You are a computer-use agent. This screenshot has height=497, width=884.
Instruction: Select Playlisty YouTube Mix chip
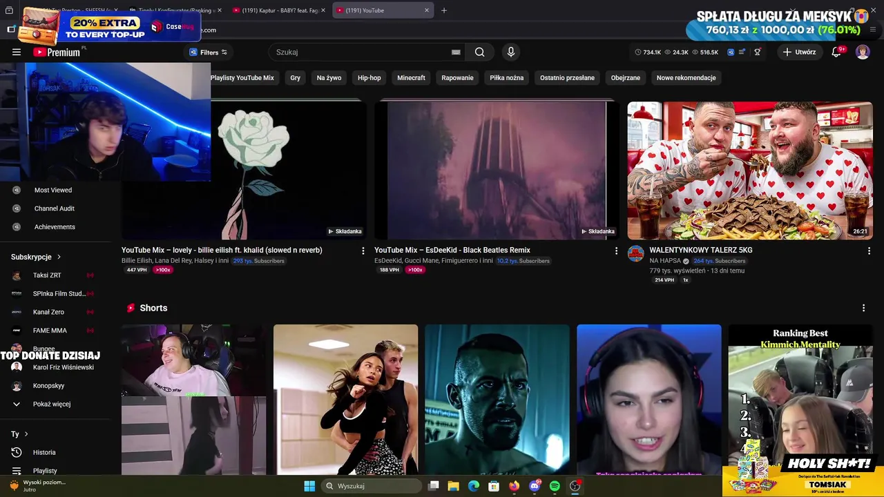click(242, 78)
